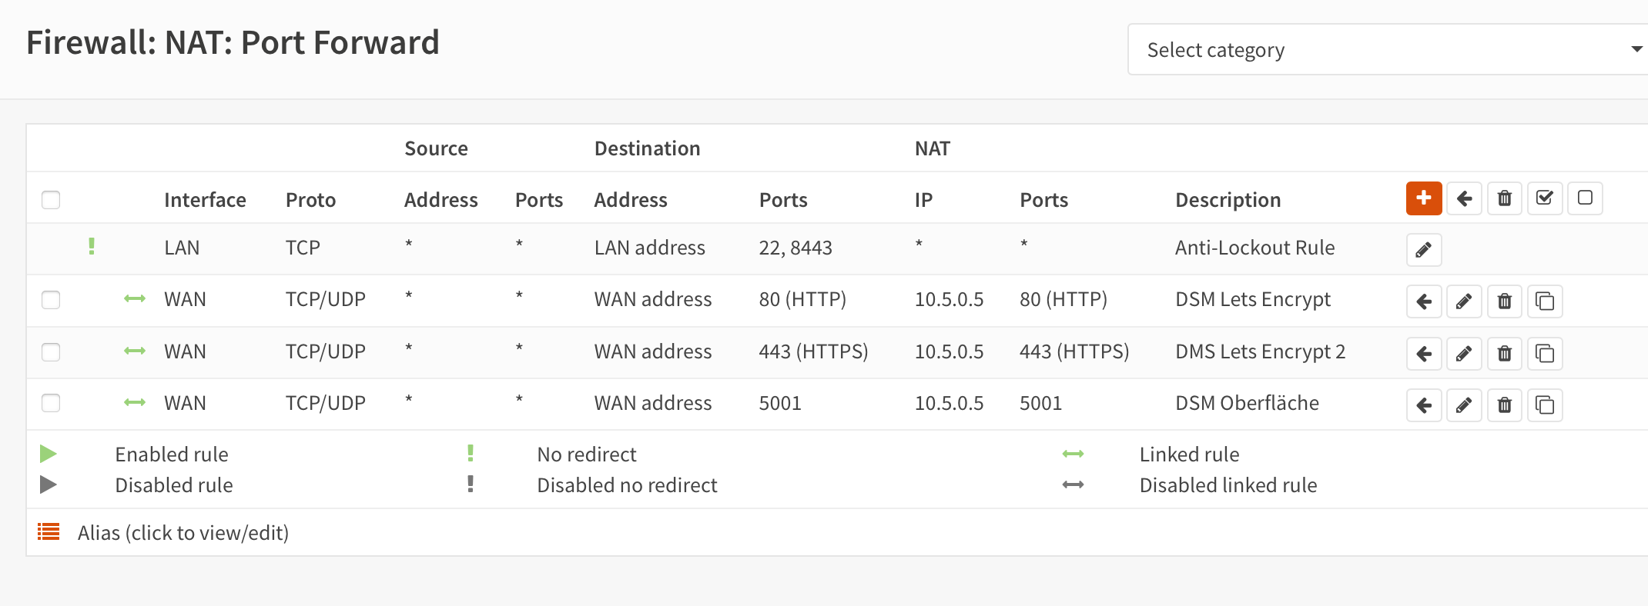The image size is (1648, 606).
Task: Check the box for the 80 (HTTP) rule
Action: pos(51,299)
